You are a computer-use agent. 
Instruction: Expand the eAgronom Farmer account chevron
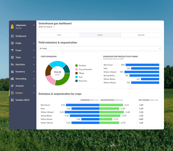tap(34, 25)
